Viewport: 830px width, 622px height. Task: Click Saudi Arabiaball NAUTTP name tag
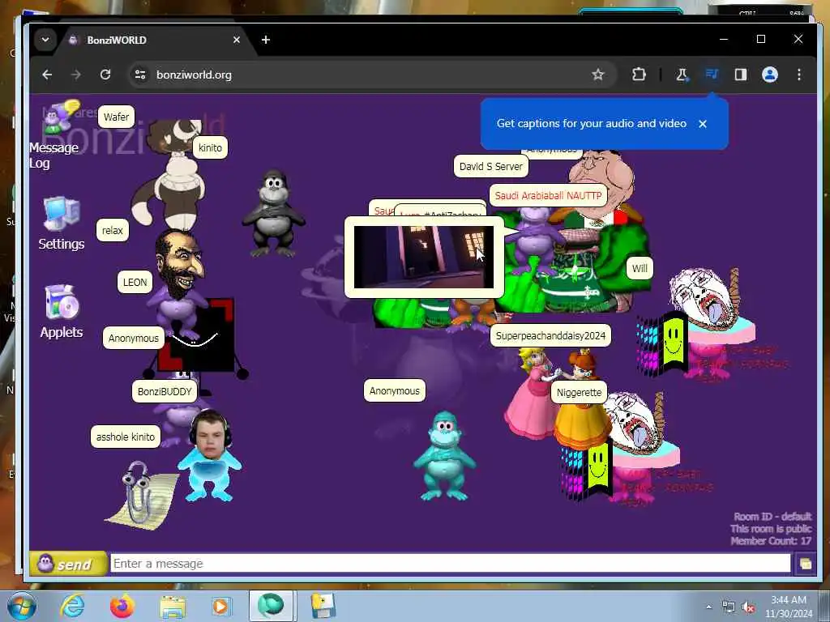(548, 195)
